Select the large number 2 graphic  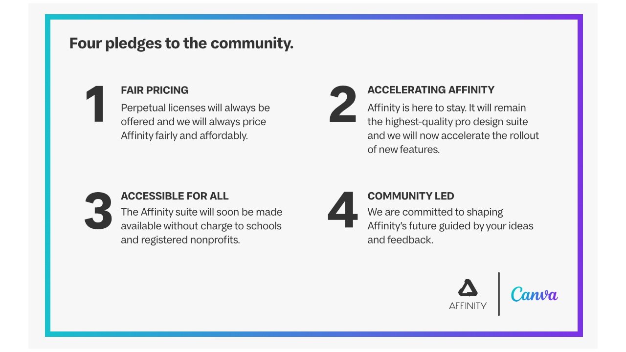[x=342, y=104]
